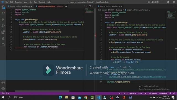The height and width of the screenshot is (100, 177).
Task: Click the Users breadcrumb segment
Action: pyautogui.click(x=104, y=10)
